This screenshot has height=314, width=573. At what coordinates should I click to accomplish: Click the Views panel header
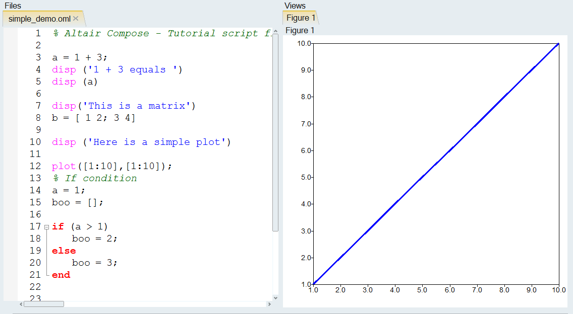pos(295,6)
